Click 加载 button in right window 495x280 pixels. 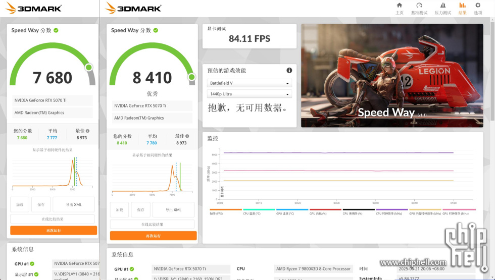(119, 210)
